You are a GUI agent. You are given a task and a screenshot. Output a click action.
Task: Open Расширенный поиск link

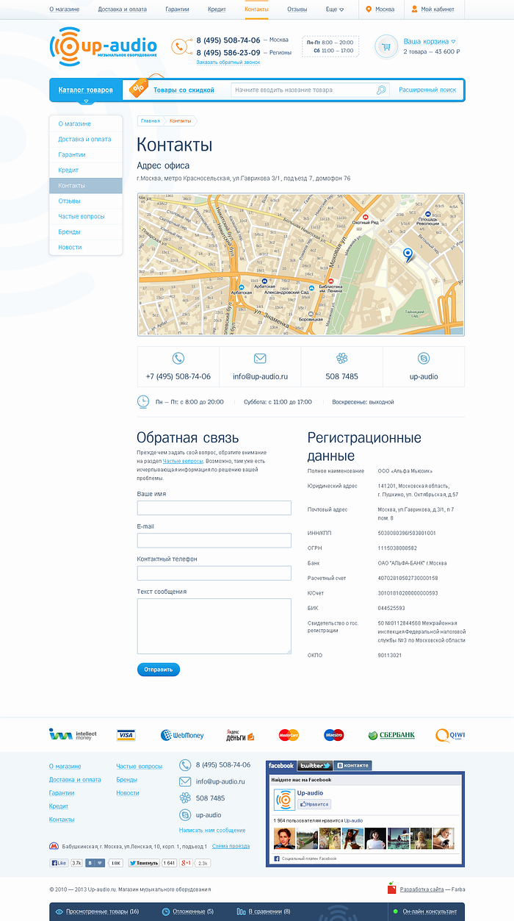[x=427, y=90]
